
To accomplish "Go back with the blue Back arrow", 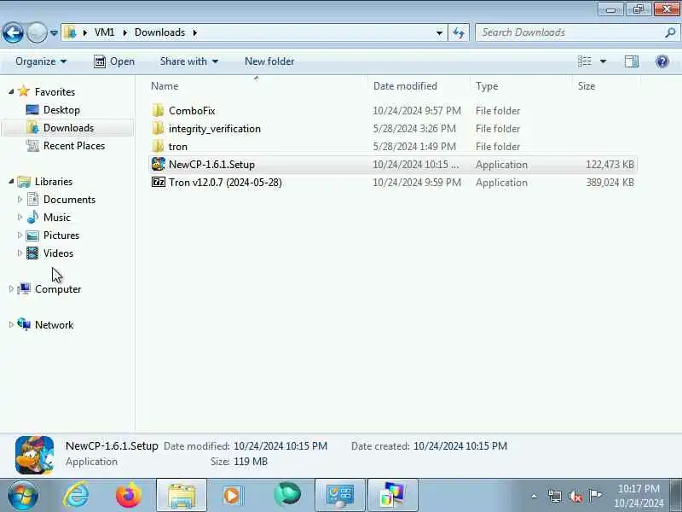I will [x=13, y=32].
